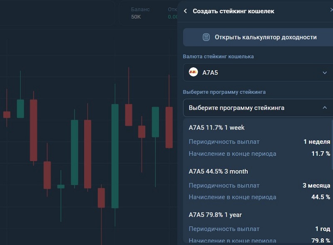Click the Создать стейкинг кошелек title
The image size is (333, 245).
click(234, 11)
